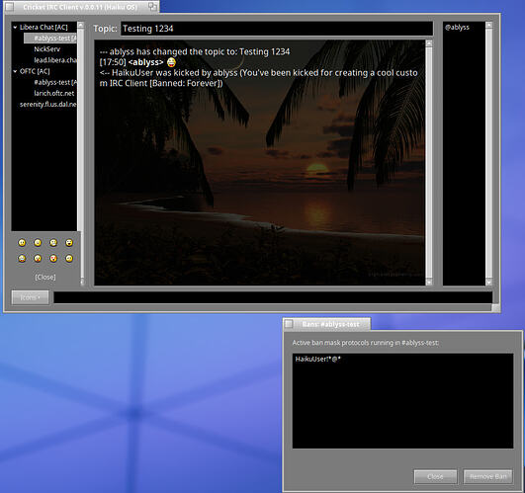The height and width of the screenshot is (493, 525).
Task: Select the HaikuUser!*@* ban mask entry
Action: tap(317, 360)
